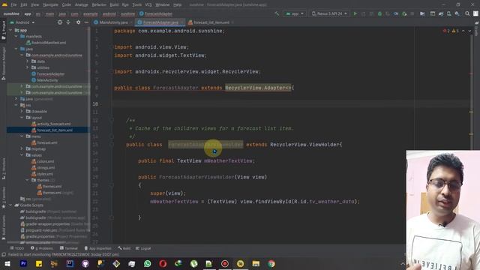Select activity_forecast.xml in layout folder
This screenshot has width=480, height=270.
point(51,124)
